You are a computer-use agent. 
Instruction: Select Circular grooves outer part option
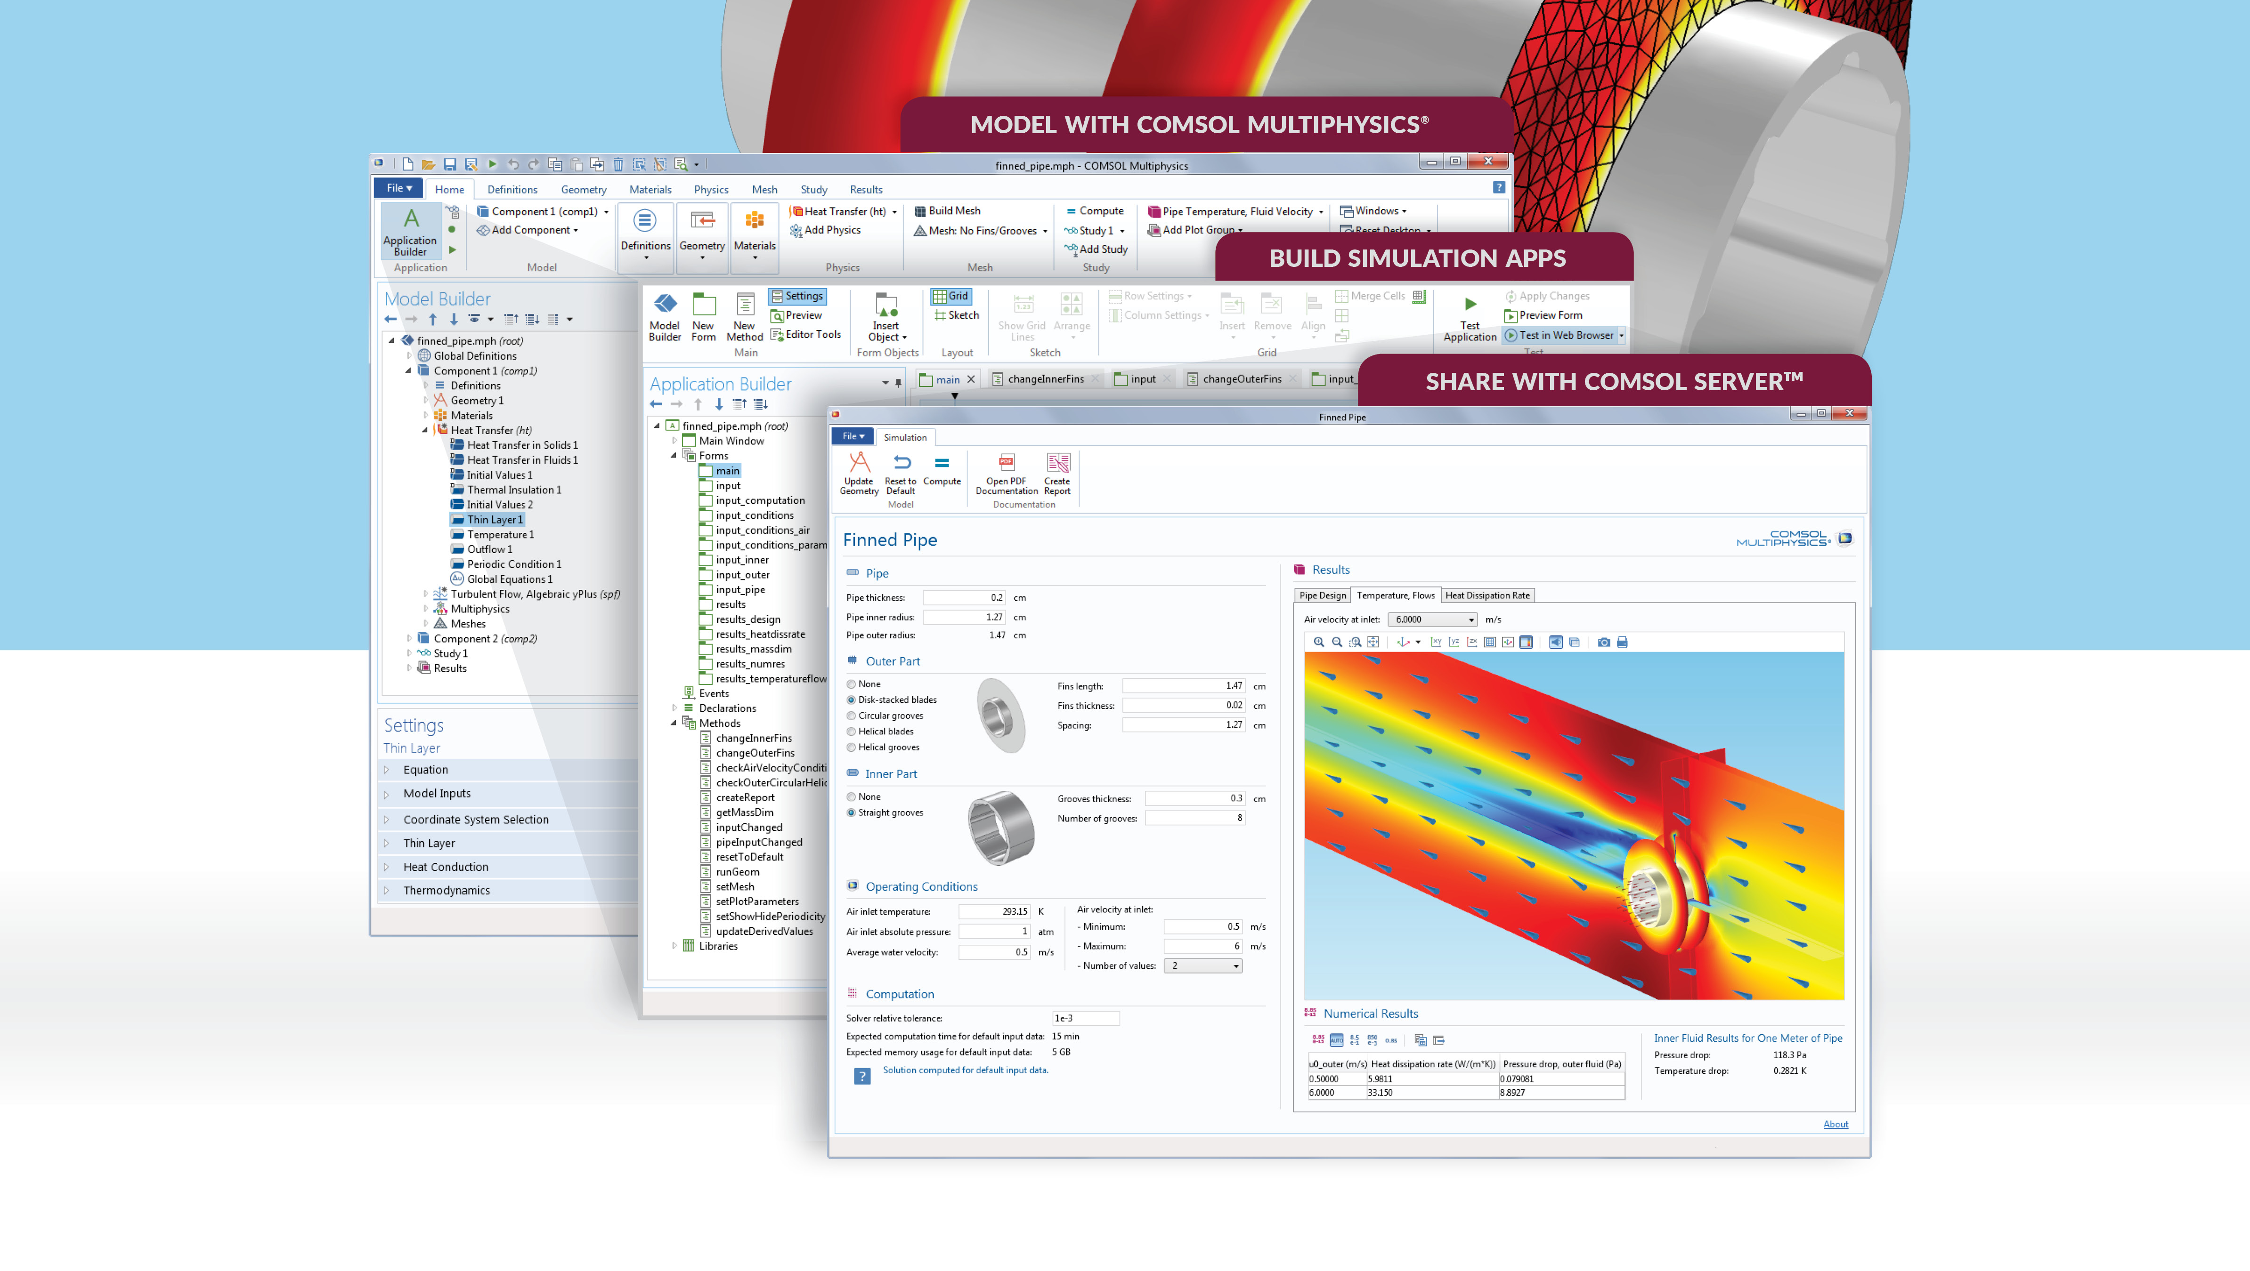pyautogui.click(x=852, y=716)
